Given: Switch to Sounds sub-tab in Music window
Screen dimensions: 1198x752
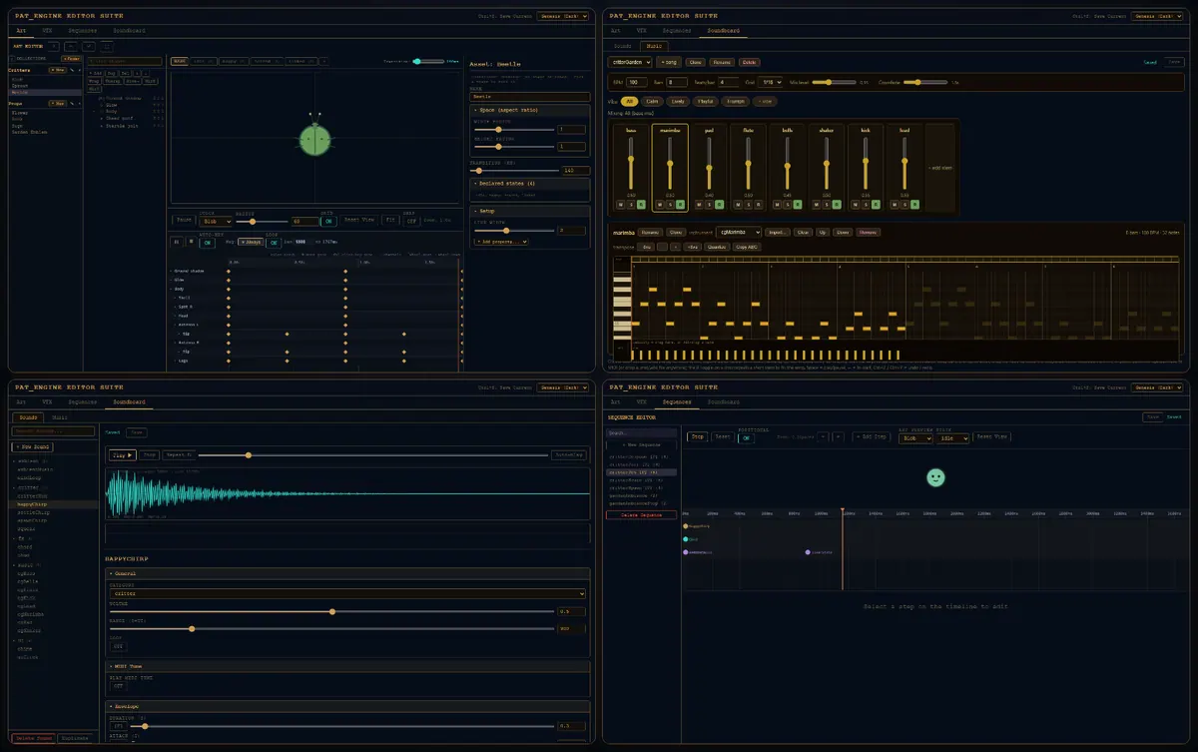Looking at the screenshot, I should click(622, 46).
